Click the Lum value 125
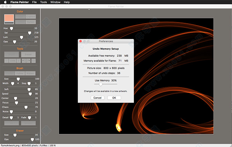232x147 pixels. click(36, 37)
